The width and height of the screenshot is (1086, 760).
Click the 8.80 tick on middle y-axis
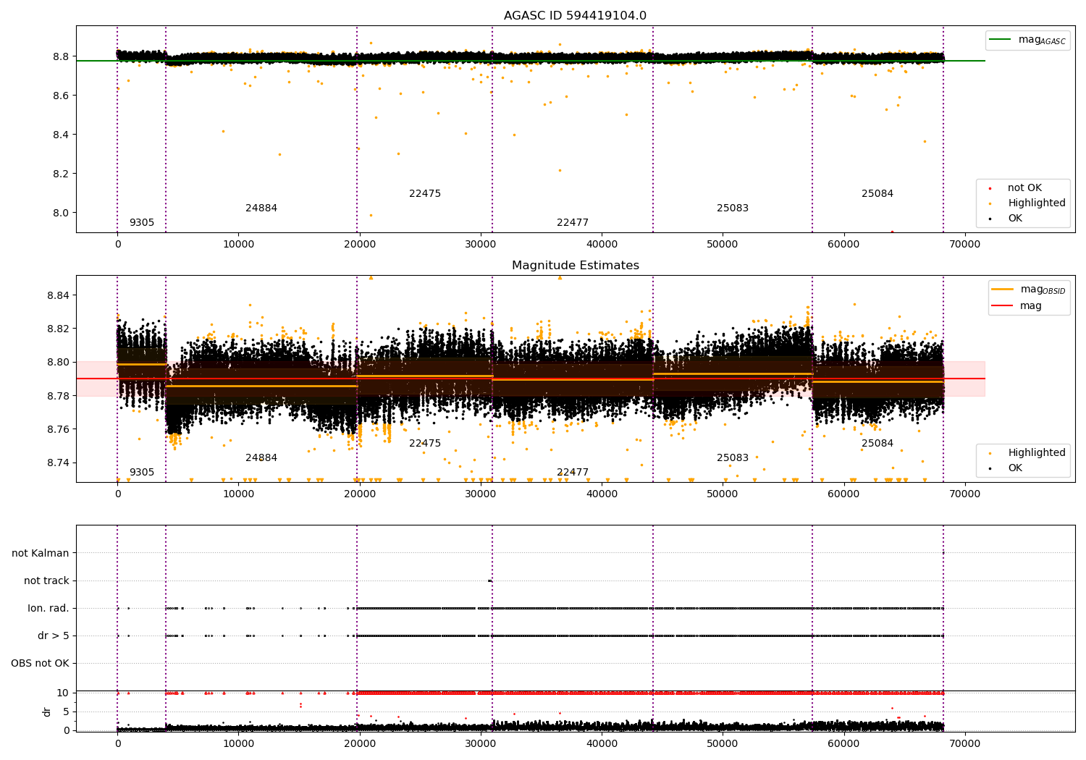pyautogui.click(x=58, y=362)
